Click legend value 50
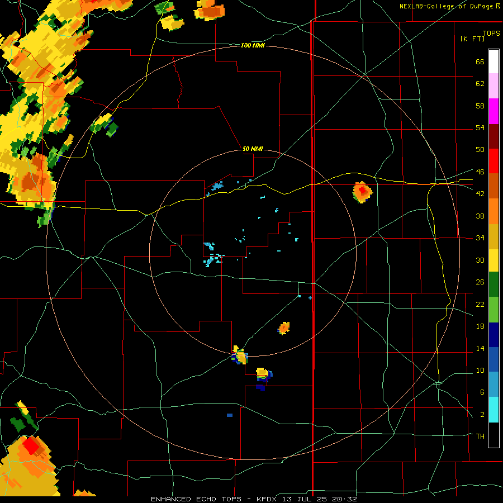 (x=480, y=149)
